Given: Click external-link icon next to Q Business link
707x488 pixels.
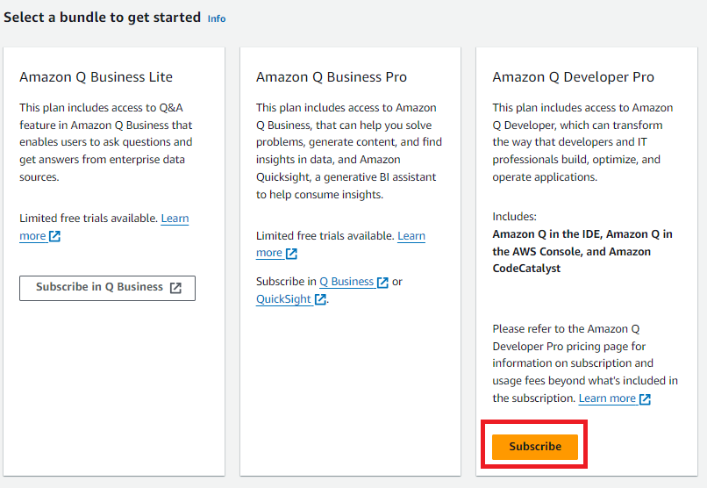Looking at the screenshot, I should coord(382,283).
